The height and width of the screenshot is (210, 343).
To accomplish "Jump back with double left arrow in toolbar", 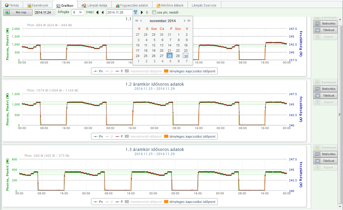I will tap(97, 12).
